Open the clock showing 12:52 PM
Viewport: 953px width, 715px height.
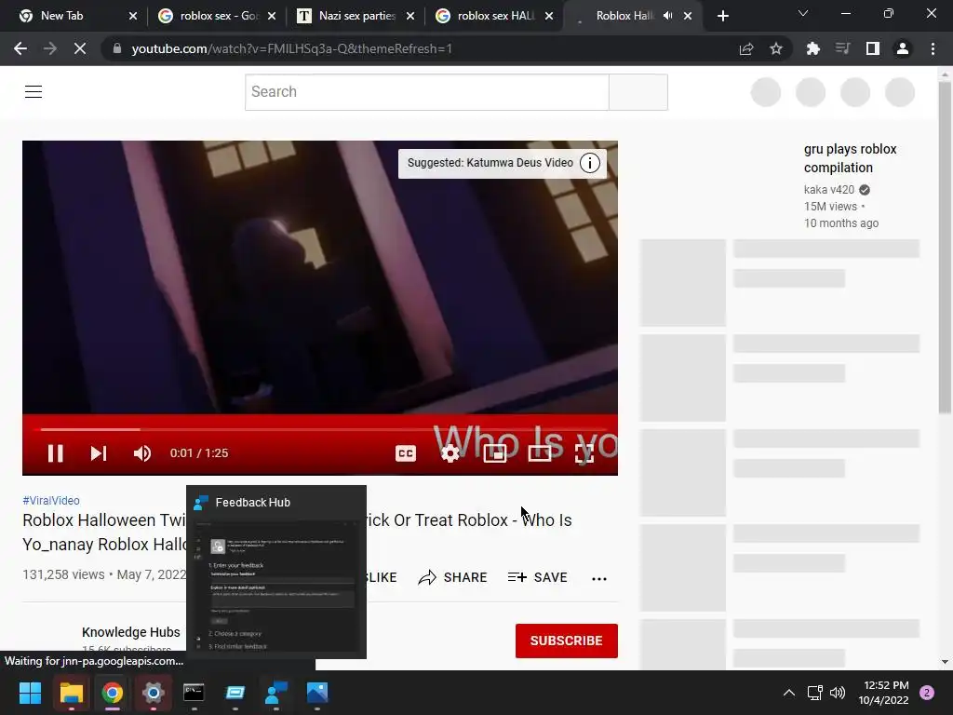(x=883, y=693)
